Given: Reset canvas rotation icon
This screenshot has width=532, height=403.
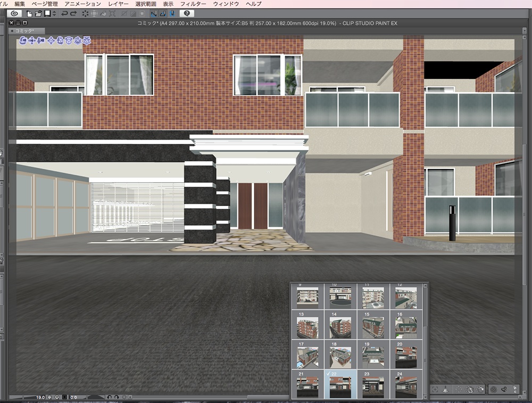Looking at the screenshot, I should click(x=124, y=397).
